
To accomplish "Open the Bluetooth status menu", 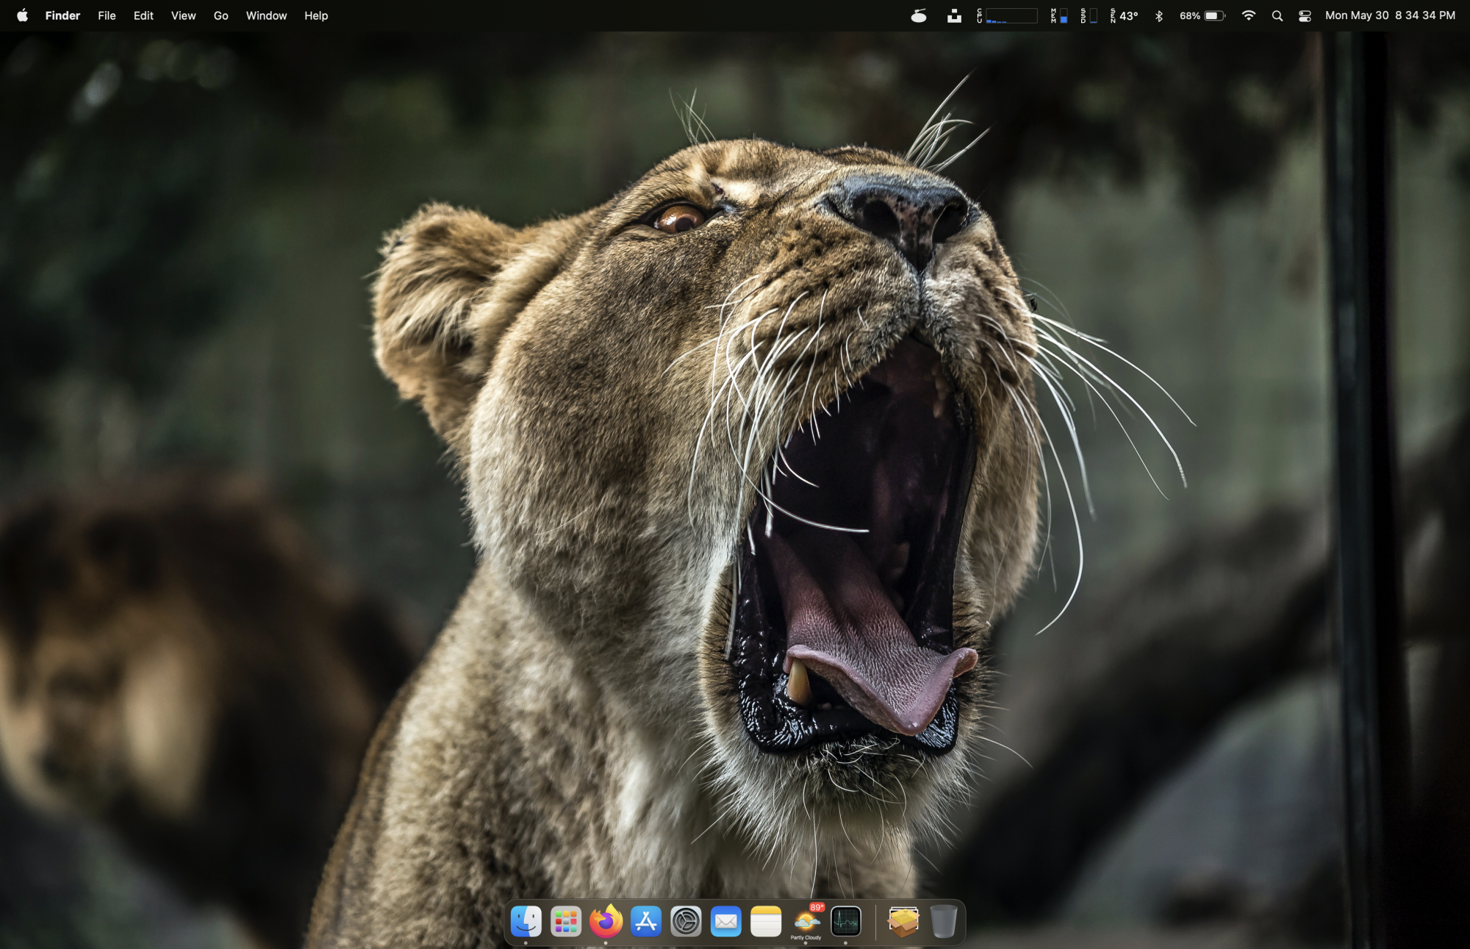I will pyautogui.click(x=1159, y=15).
